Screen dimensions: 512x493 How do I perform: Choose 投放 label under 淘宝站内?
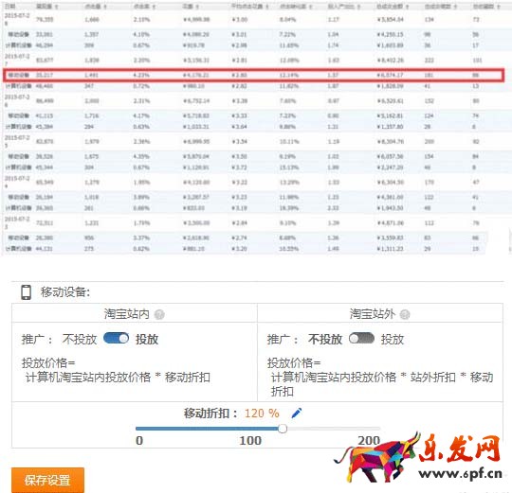click(147, 339)
